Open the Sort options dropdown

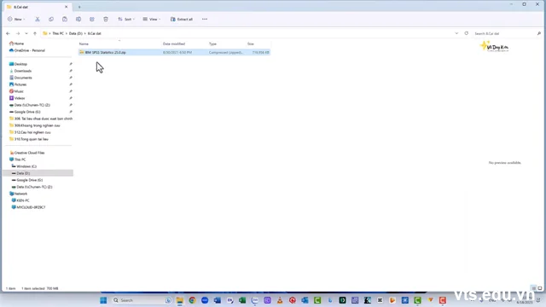tap(126, 19)
